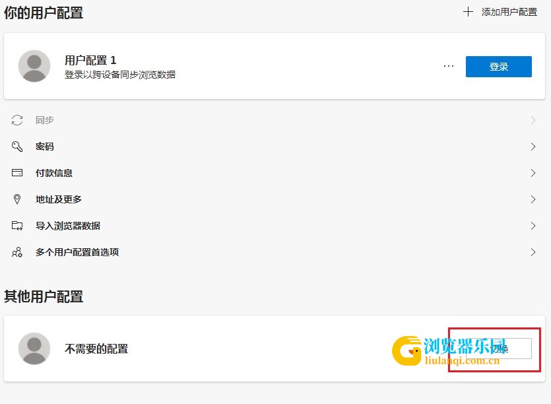
Task: Click the card icon for payment info
Action: [17, 173]
